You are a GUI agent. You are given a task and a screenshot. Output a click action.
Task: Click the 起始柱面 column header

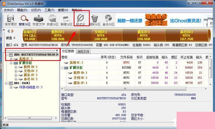point(152,57)
